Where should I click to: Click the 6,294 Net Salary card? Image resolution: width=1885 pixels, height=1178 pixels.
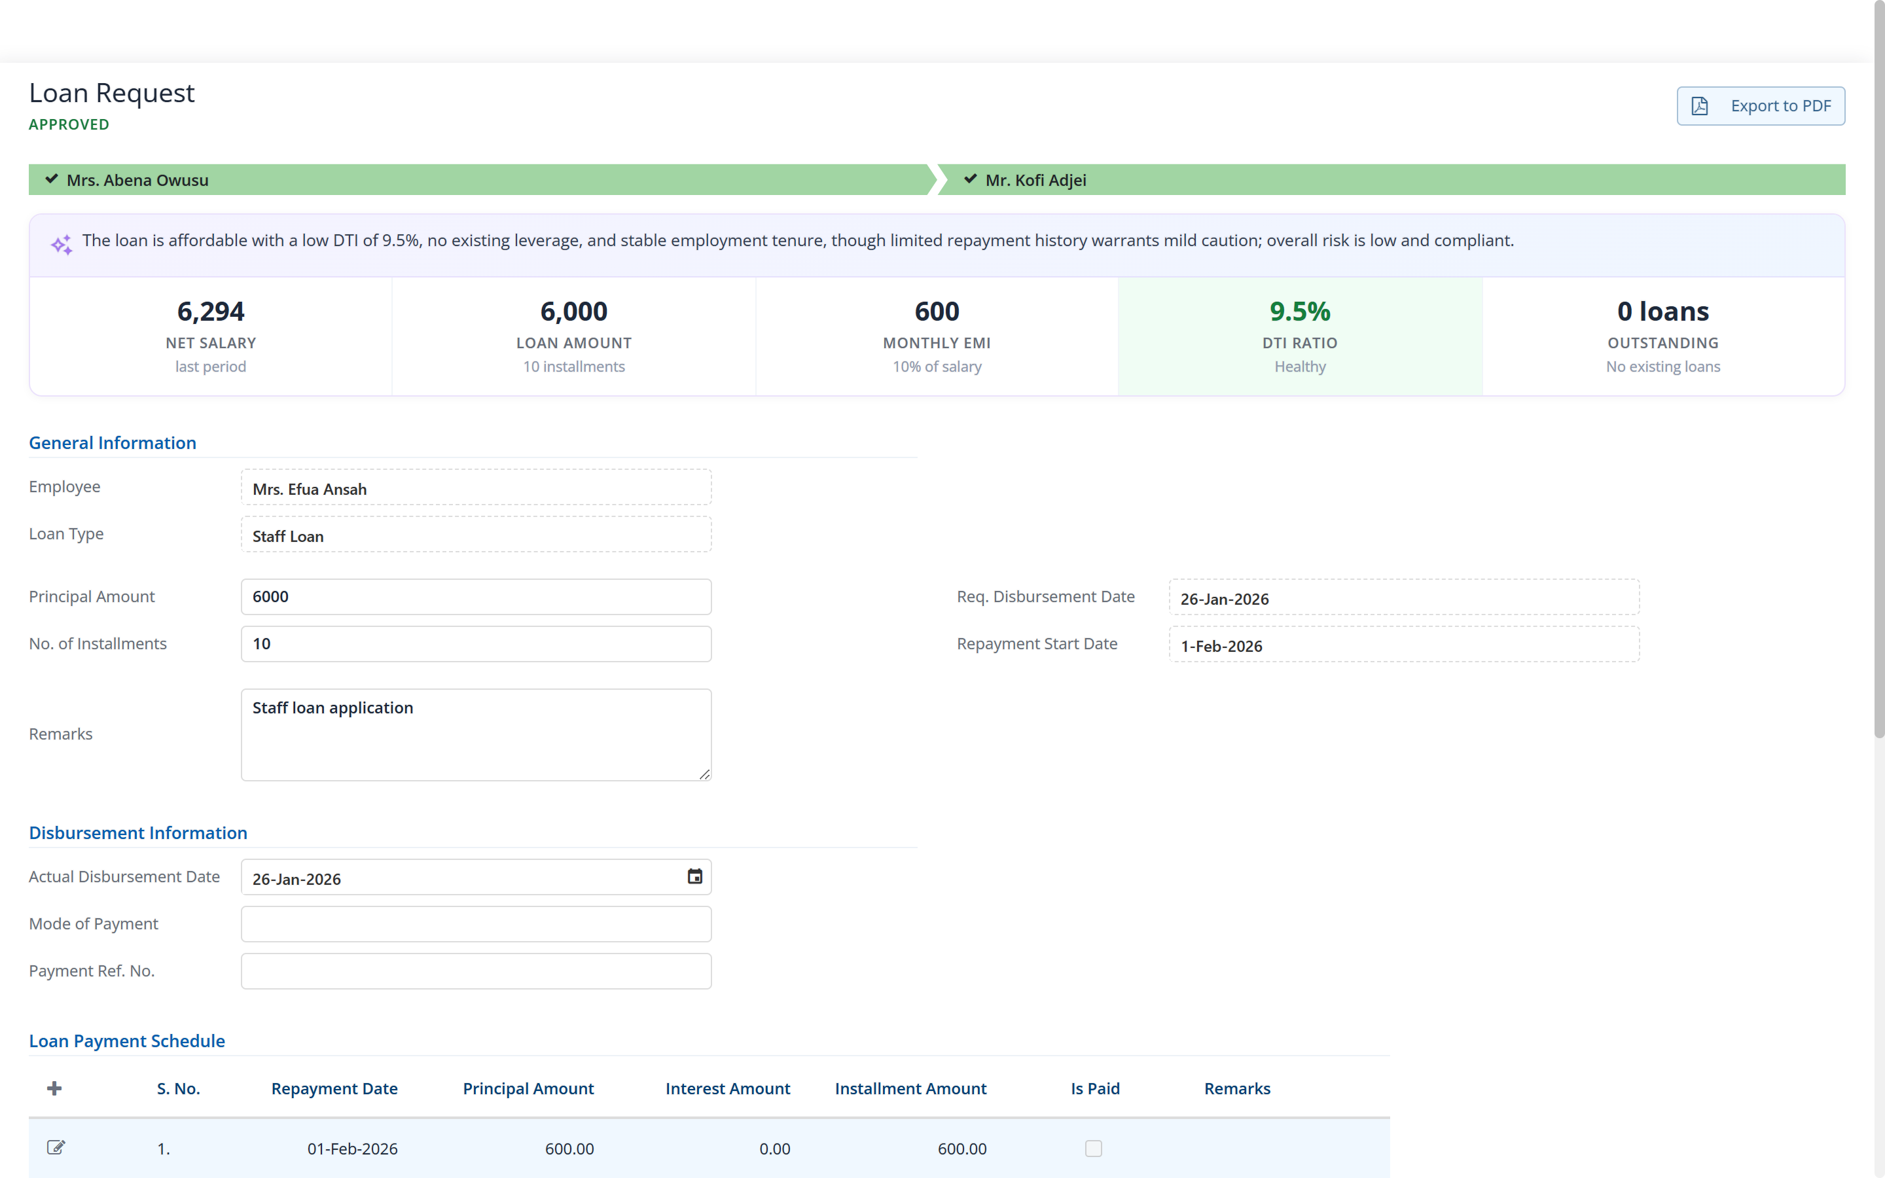point(210,336)
